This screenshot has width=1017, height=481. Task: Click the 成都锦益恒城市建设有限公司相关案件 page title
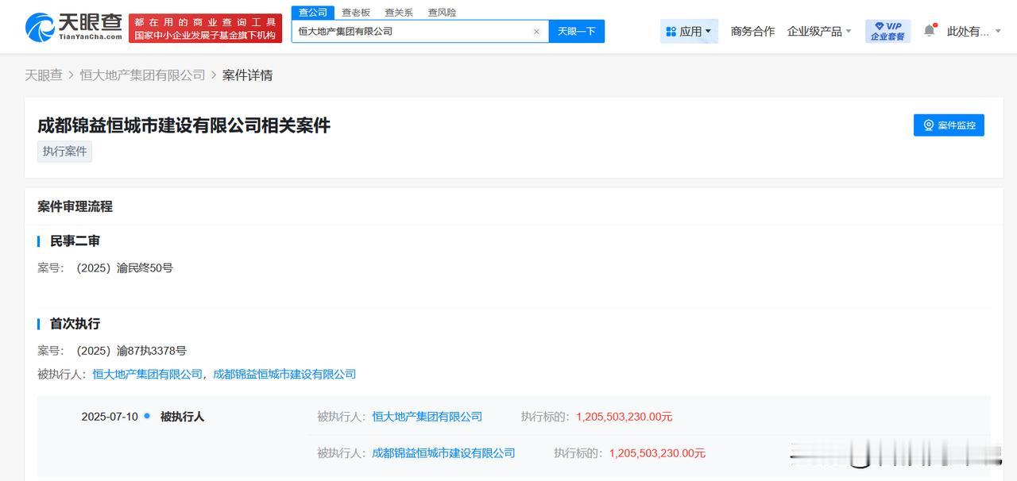click(x=184, y=125)
